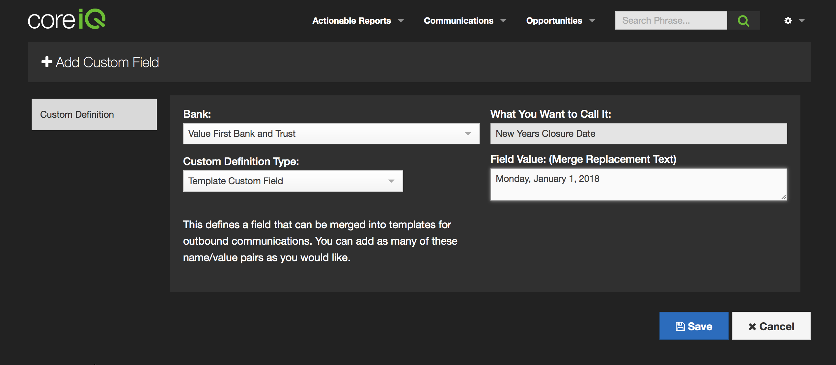Screen dimensions: 836x365
Task: Expand the arrow next to the gear
Action: point(802,21)
